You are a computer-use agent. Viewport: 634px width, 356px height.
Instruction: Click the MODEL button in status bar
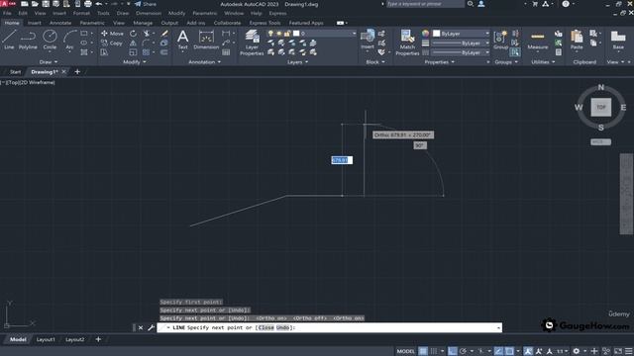[x=405, y=351]
